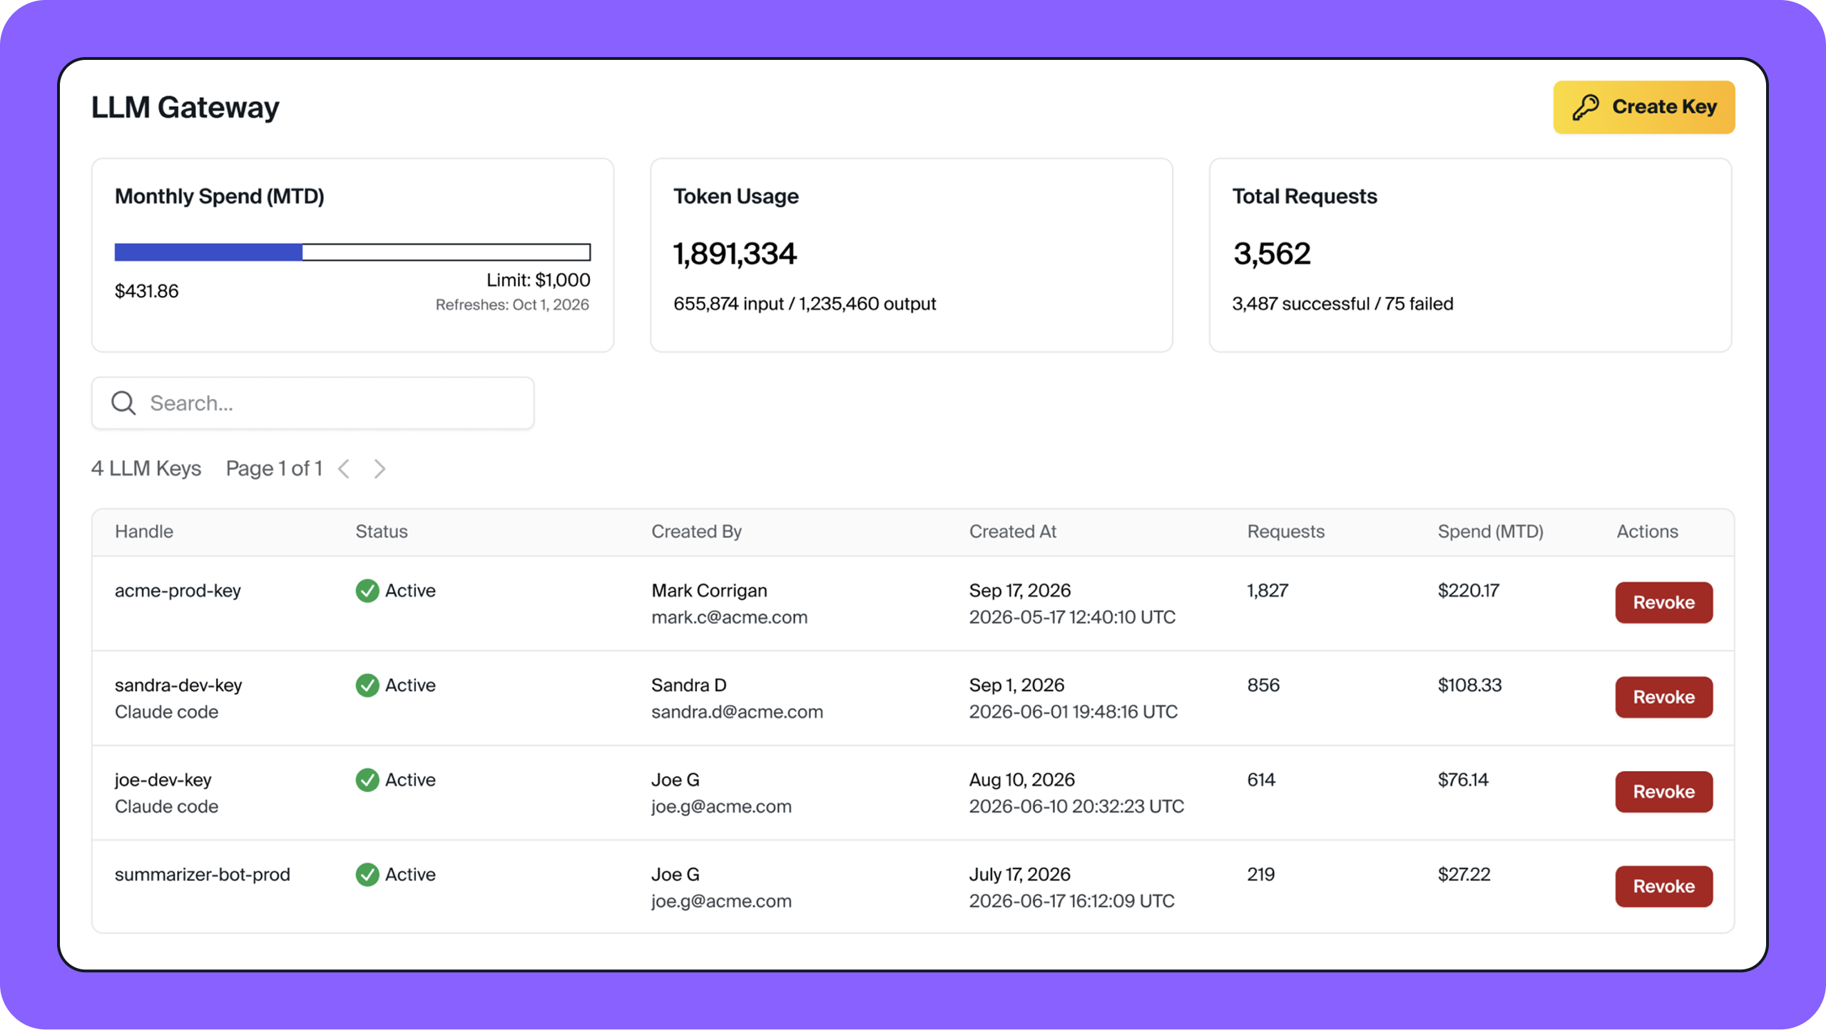Click the Monthly Spend progress bar
The height and width of the screenshot is (1030, 1826).
352,252
